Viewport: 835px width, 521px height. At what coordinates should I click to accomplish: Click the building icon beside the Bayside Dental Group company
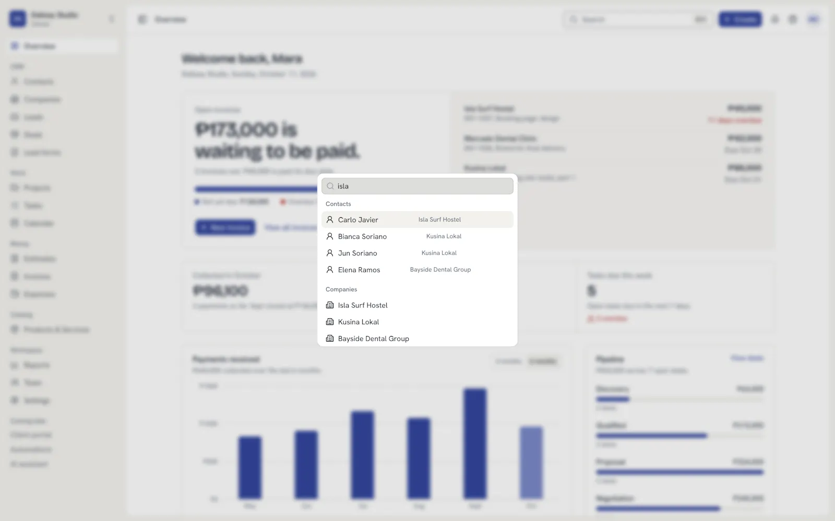tap(330, 339)
